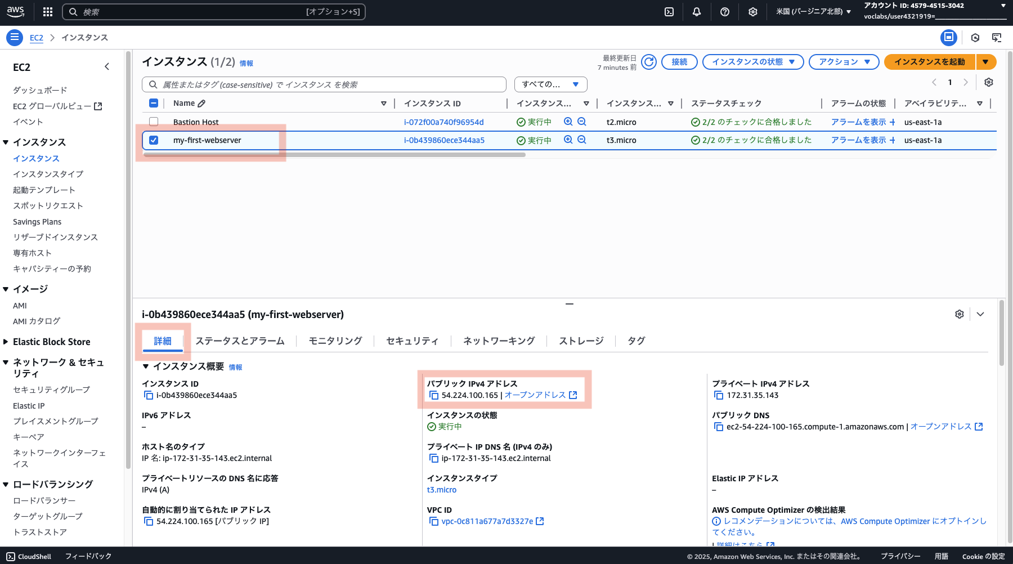Open instance ID i-072f00a740f96954d link
1013x564 pixels.
point(444,122)
